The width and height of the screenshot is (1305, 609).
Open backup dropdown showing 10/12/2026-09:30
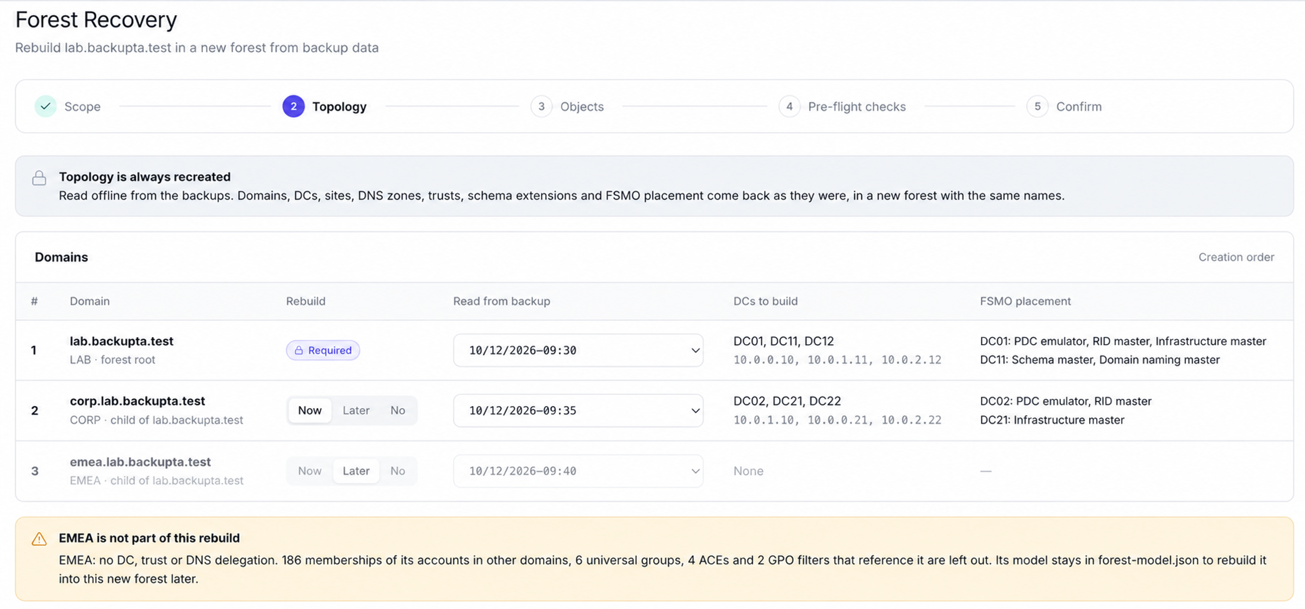(x=578, y=350)
